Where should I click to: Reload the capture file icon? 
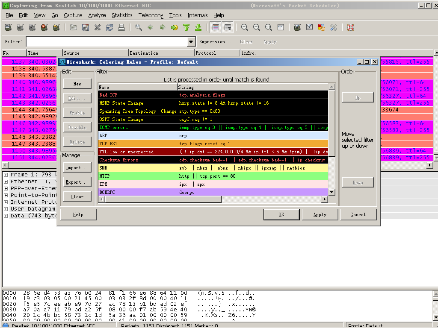pyautogui.click(x=109, y=27)
